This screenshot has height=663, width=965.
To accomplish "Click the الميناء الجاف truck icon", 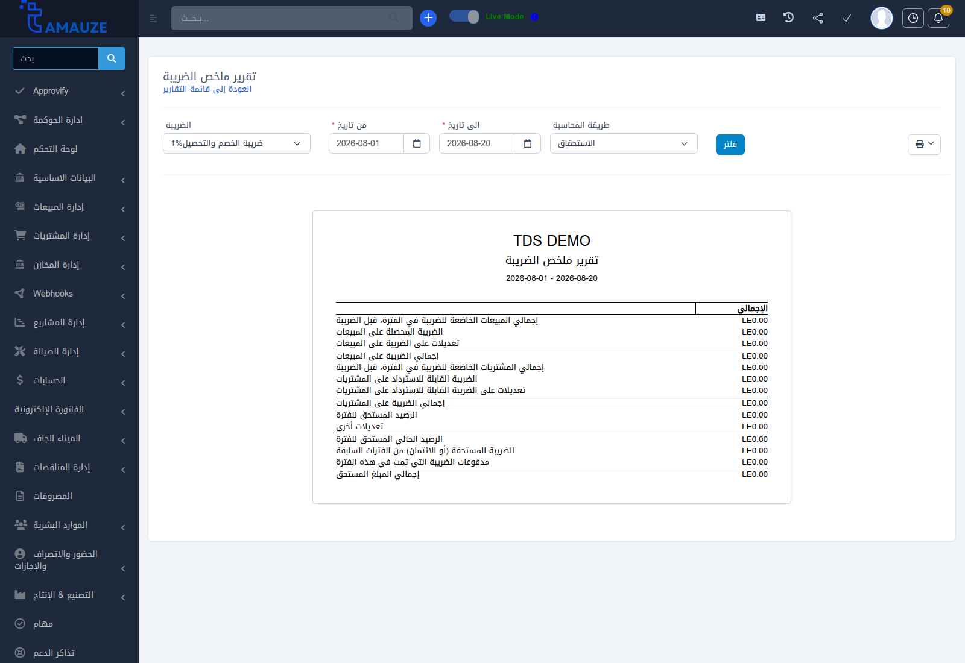I will point(21,438).
